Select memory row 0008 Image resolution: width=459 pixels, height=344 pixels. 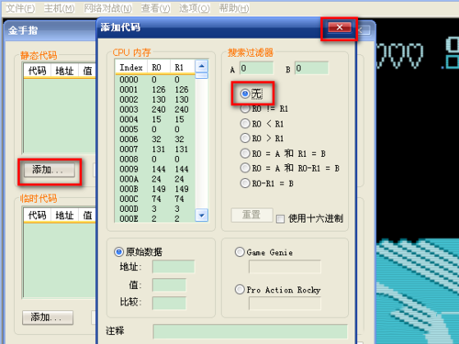pyautogui.click(x=155, y=159)
